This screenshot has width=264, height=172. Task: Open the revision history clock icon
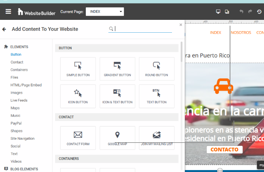(259, 11)
